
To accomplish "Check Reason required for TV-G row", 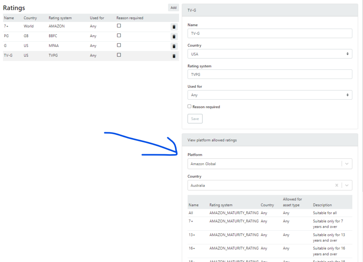I will [119, 55].
